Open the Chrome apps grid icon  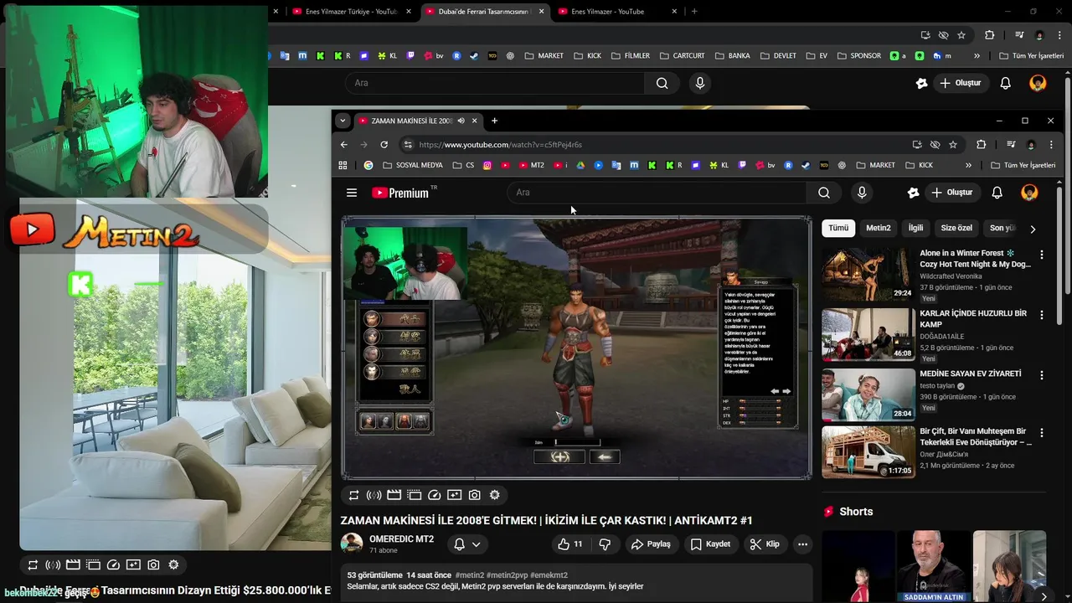pyautogui.click(x=343, y=165)
